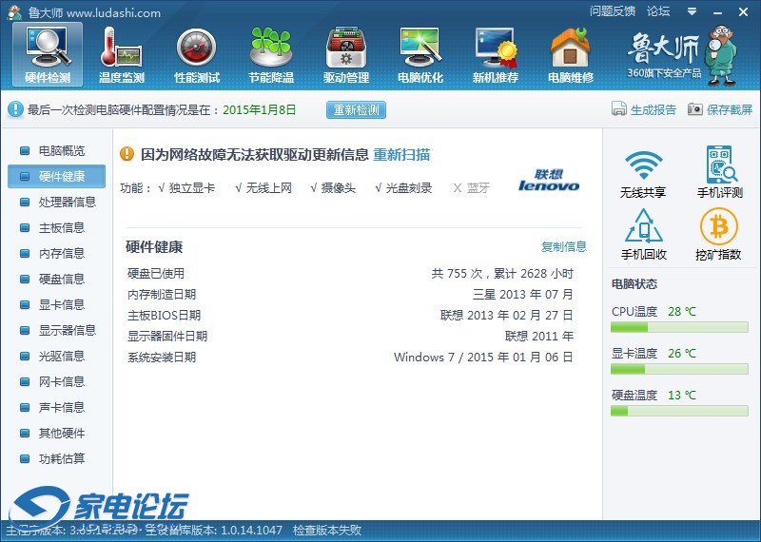Viewport: 761px width, 542px height.
Task: Go to 显卡信息 in the sidebar
Action: (x=56, y=304)
